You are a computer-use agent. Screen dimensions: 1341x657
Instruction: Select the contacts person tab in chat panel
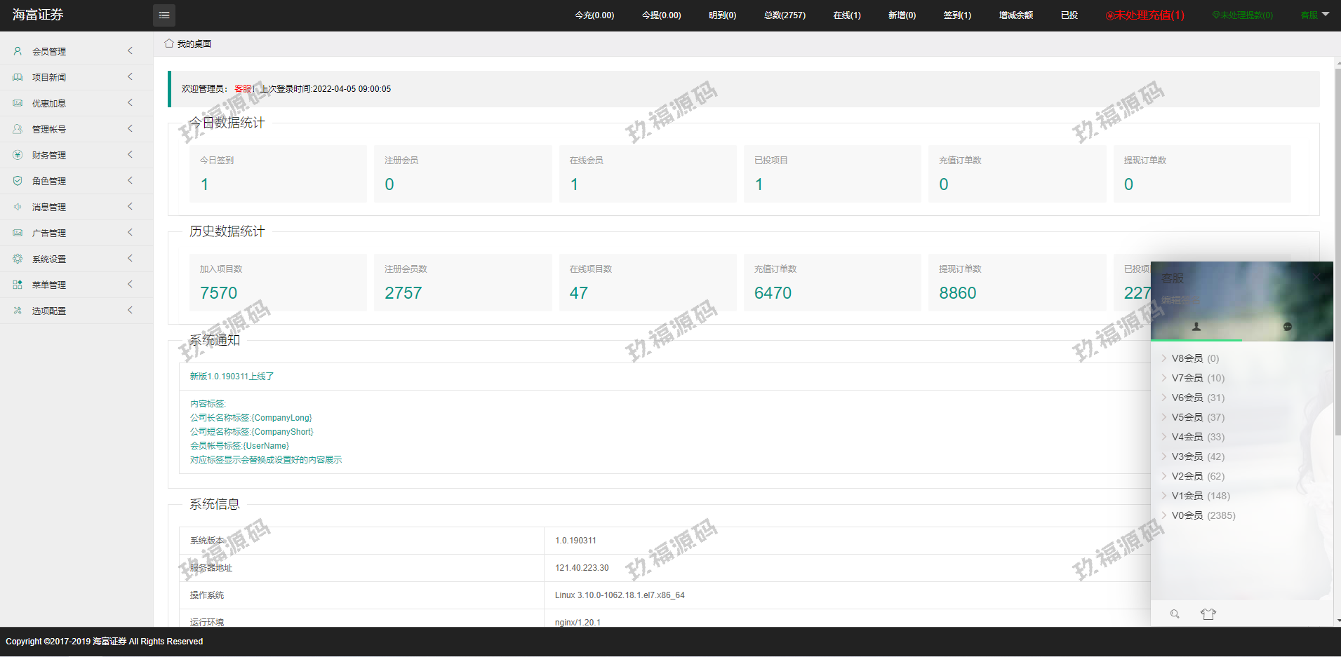1196,327
